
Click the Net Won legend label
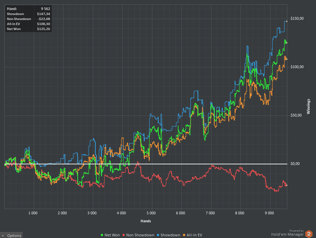(x=112, y=235)
